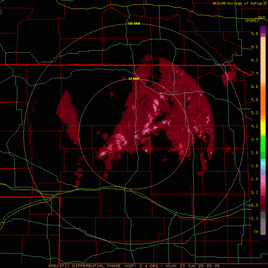Pick the pink color bar segment
The height and width of the screenshot is (268, 268).
(x=263, y=180)
